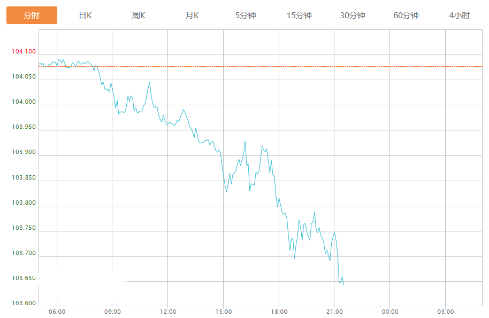Switch to the 4小时 tab

(460, 15)
